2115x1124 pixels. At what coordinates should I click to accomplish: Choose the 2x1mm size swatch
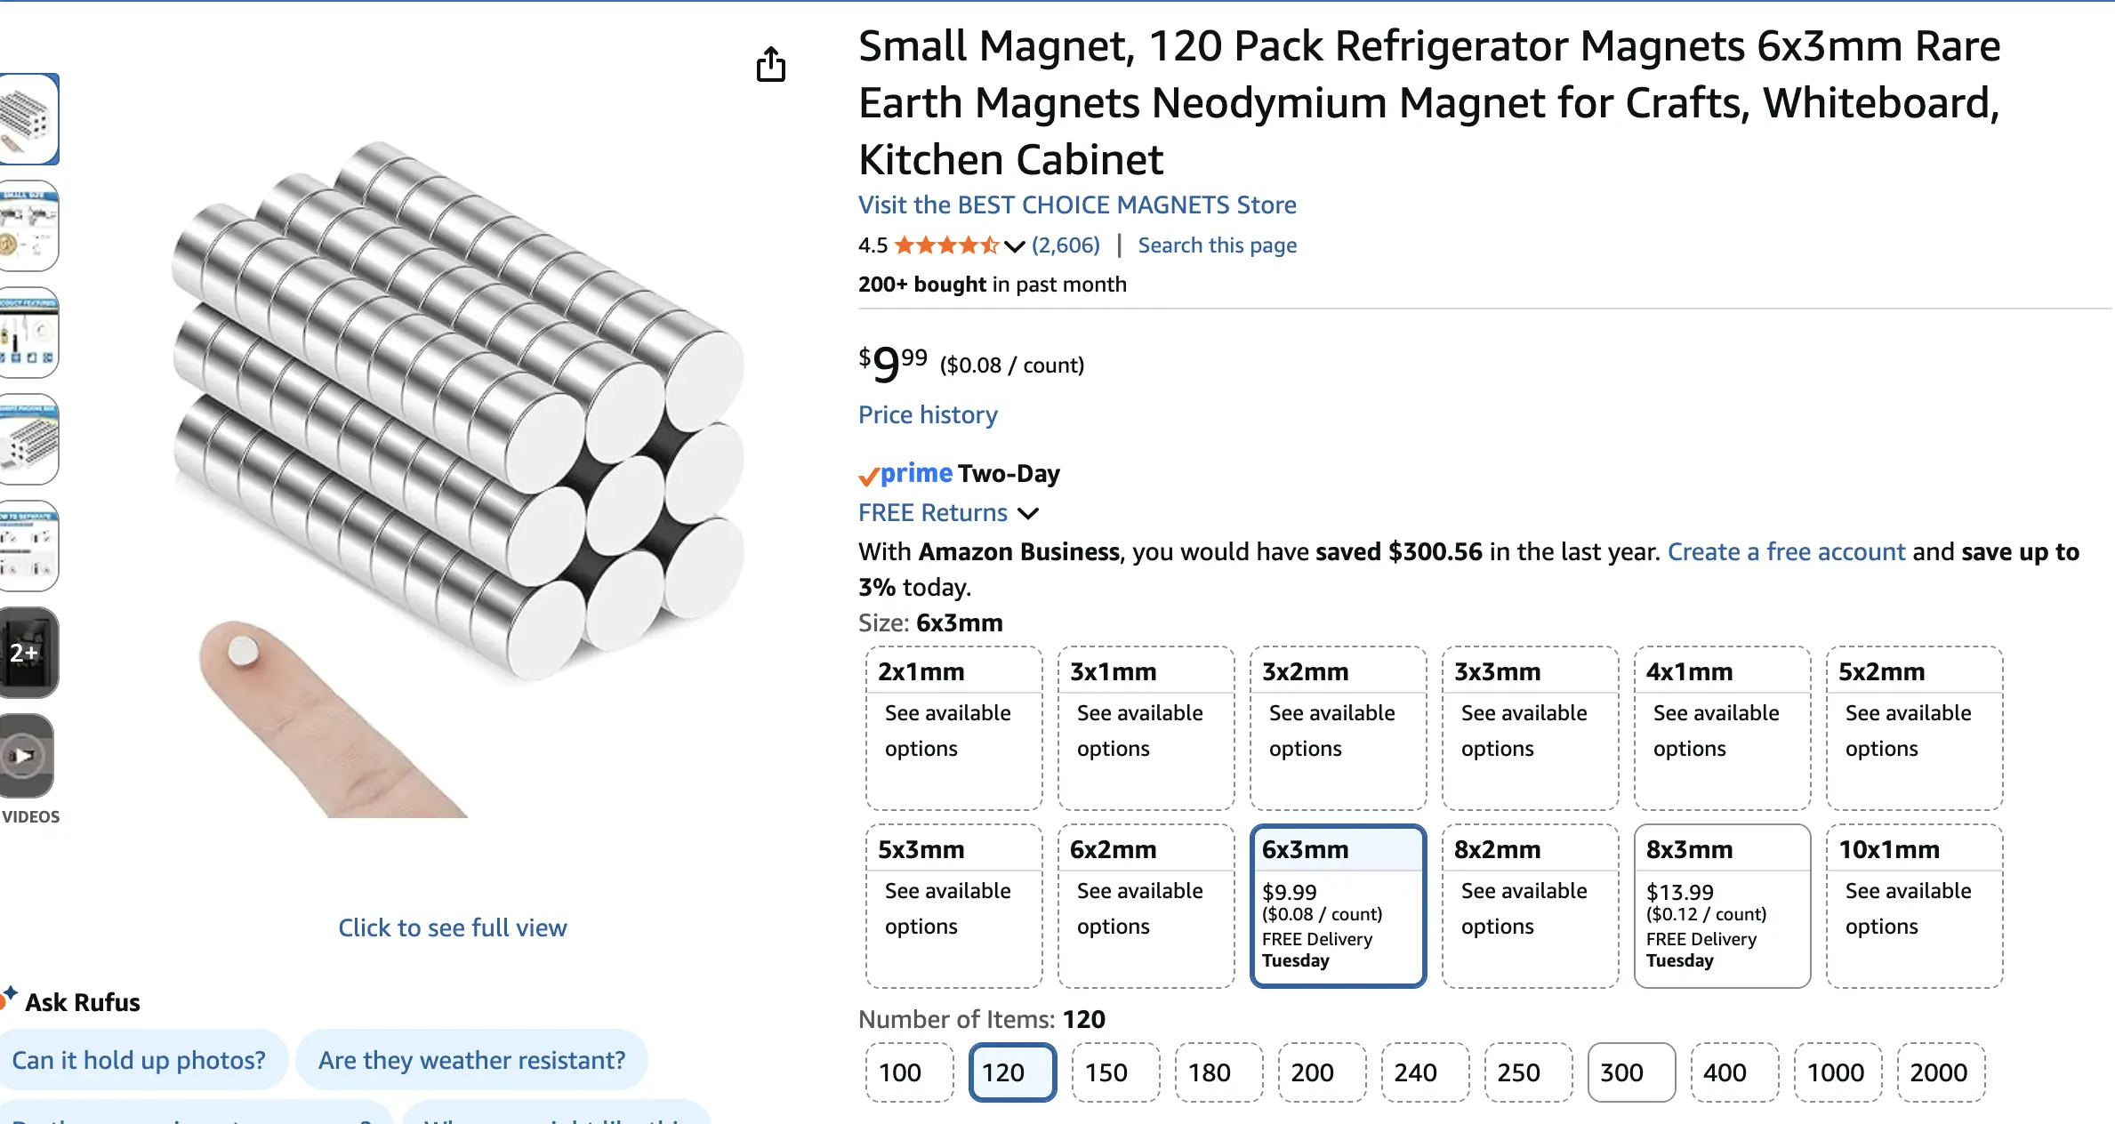(x=953, y=728)
